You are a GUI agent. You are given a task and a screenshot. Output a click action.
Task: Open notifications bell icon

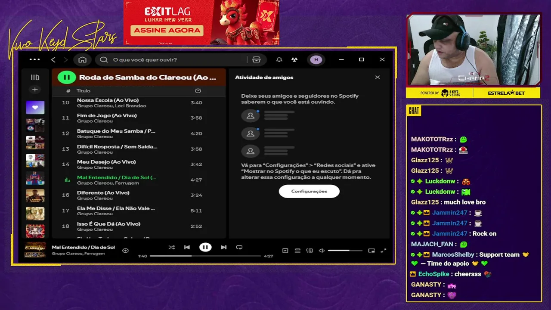279,59
